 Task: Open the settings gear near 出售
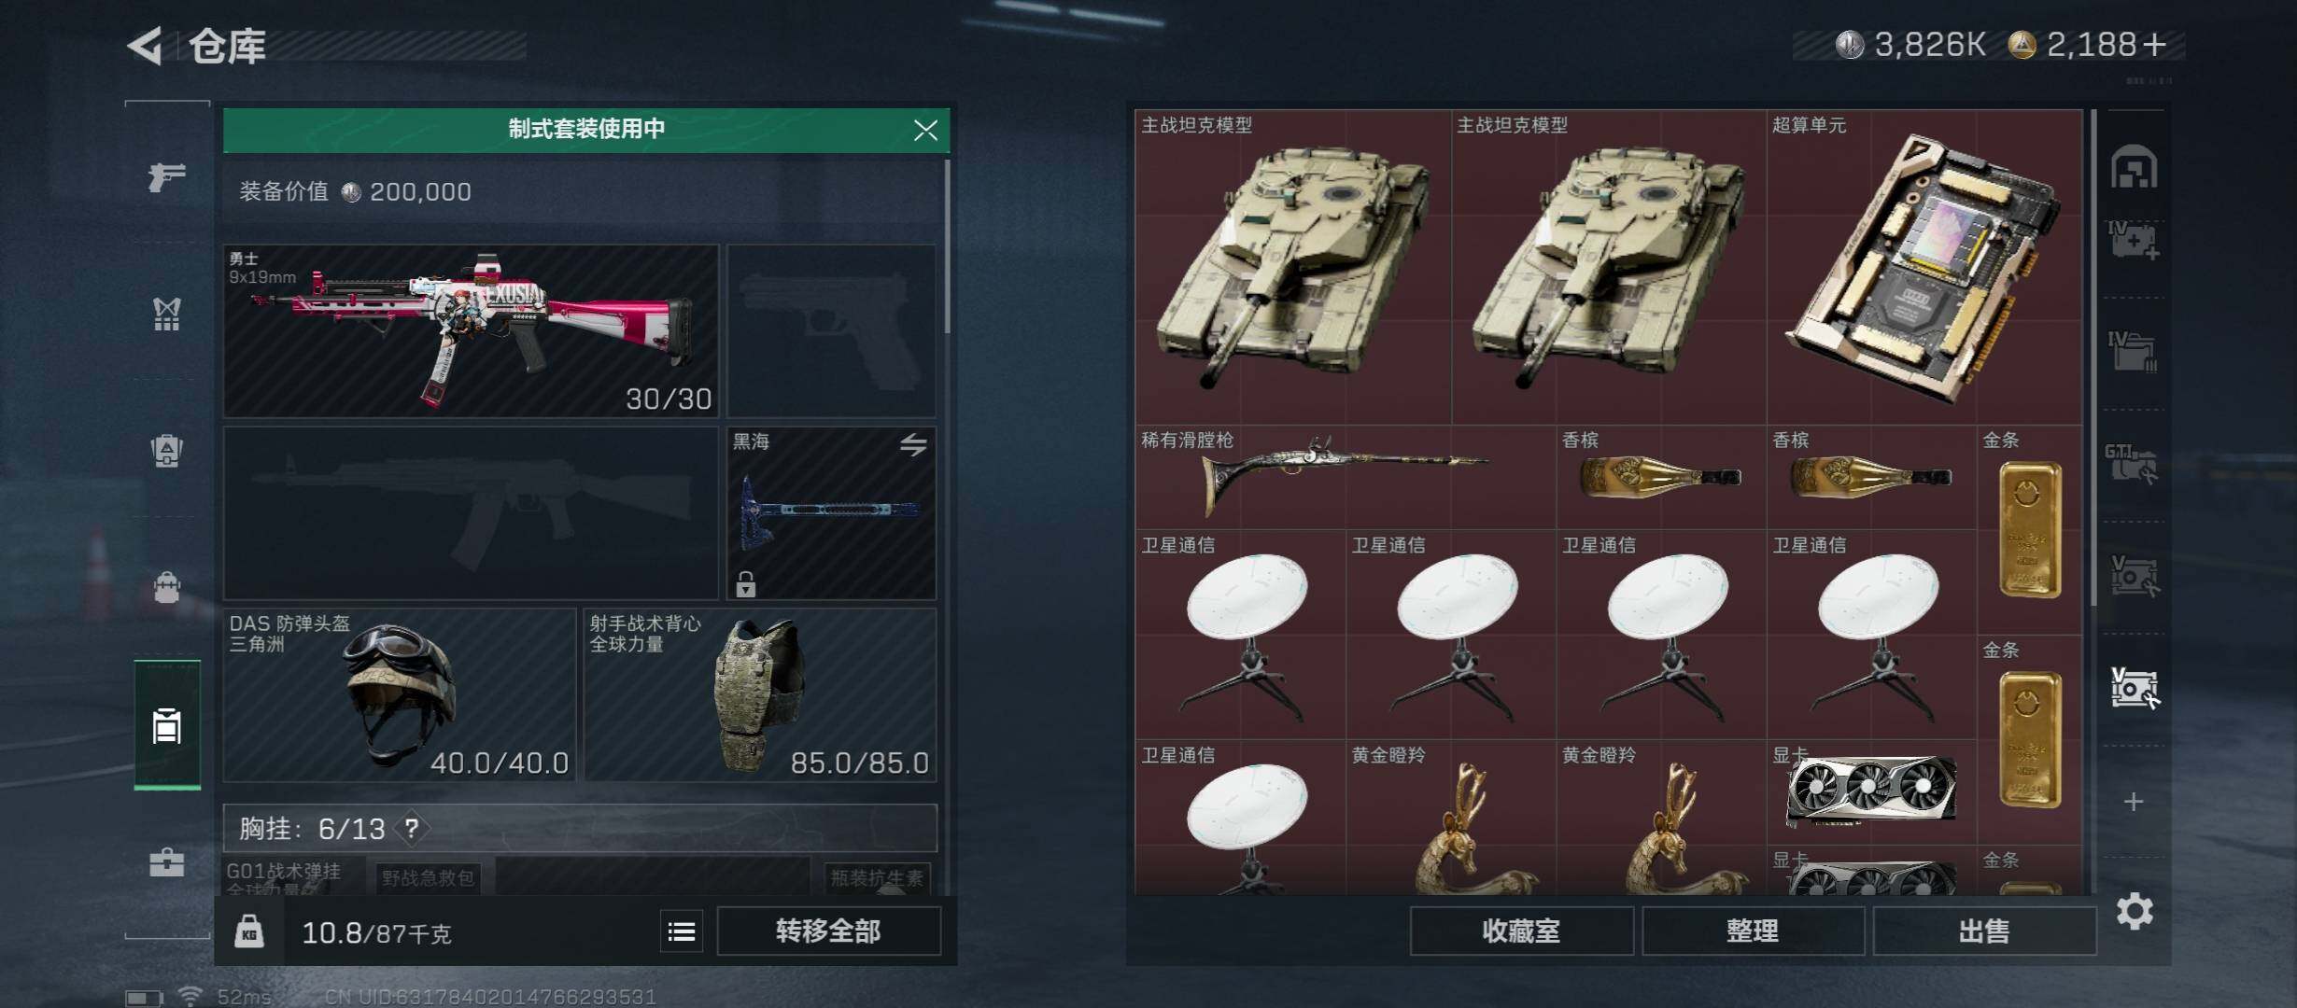click(2135, 911)
